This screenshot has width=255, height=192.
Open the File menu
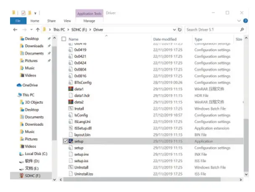(x=18, y=21)
